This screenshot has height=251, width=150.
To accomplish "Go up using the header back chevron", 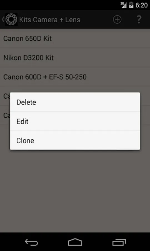I will pyautogui.click(x=3, y=19).
